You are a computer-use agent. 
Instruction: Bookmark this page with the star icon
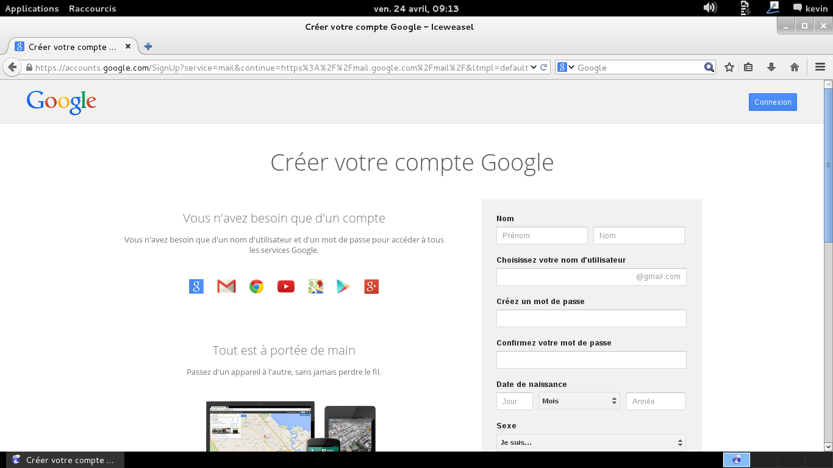(729, 68)
